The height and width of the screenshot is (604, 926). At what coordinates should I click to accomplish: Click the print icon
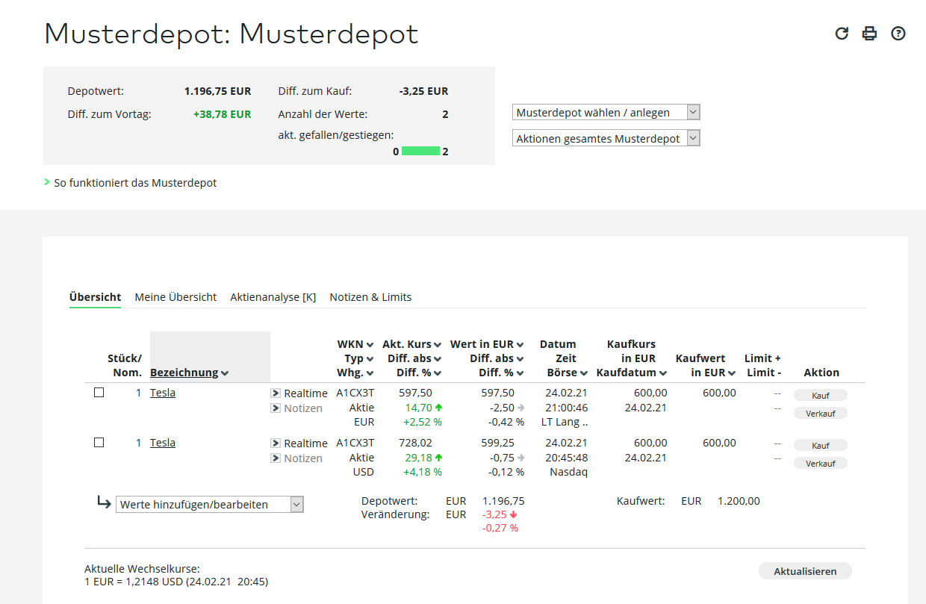click(x=869, y=34)
